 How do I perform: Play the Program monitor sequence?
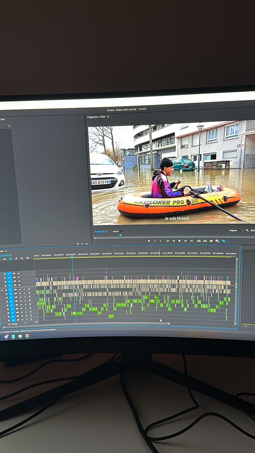pyautogui.click(x=179, y=241)
